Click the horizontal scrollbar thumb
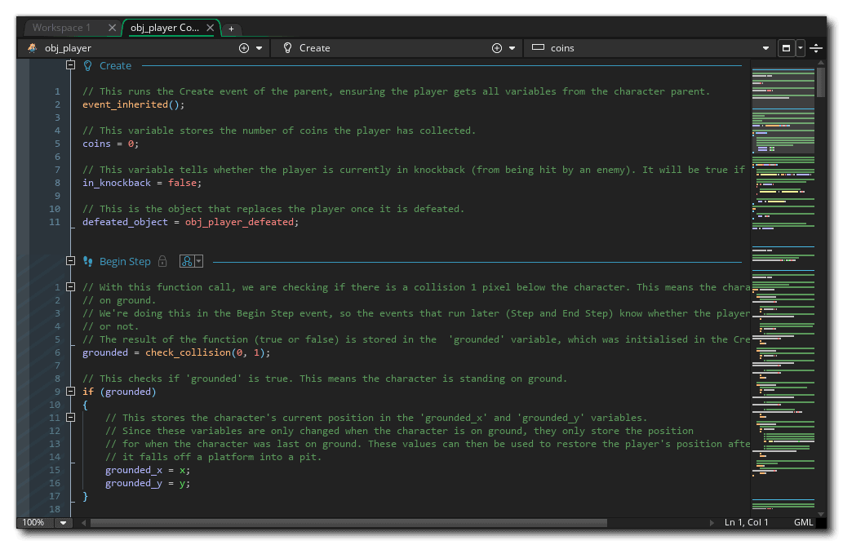Screen dimensions: 843x545 pyautogui.click(x=348, y=522)
